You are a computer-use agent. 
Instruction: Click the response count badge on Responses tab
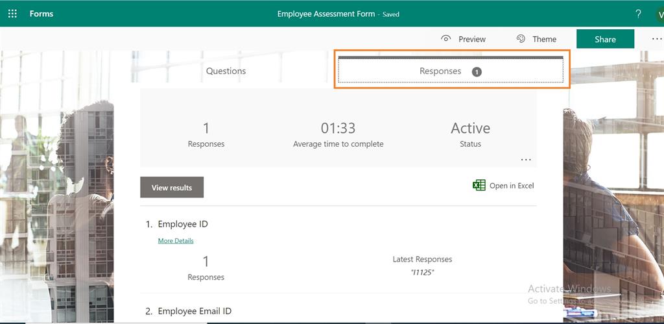pyautogui.click(x=477, y=72)
